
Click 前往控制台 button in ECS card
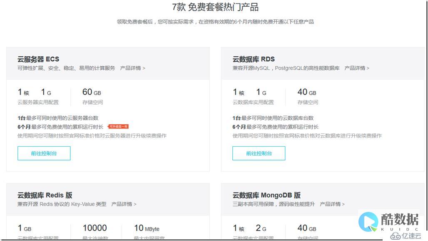pos(44,153)
